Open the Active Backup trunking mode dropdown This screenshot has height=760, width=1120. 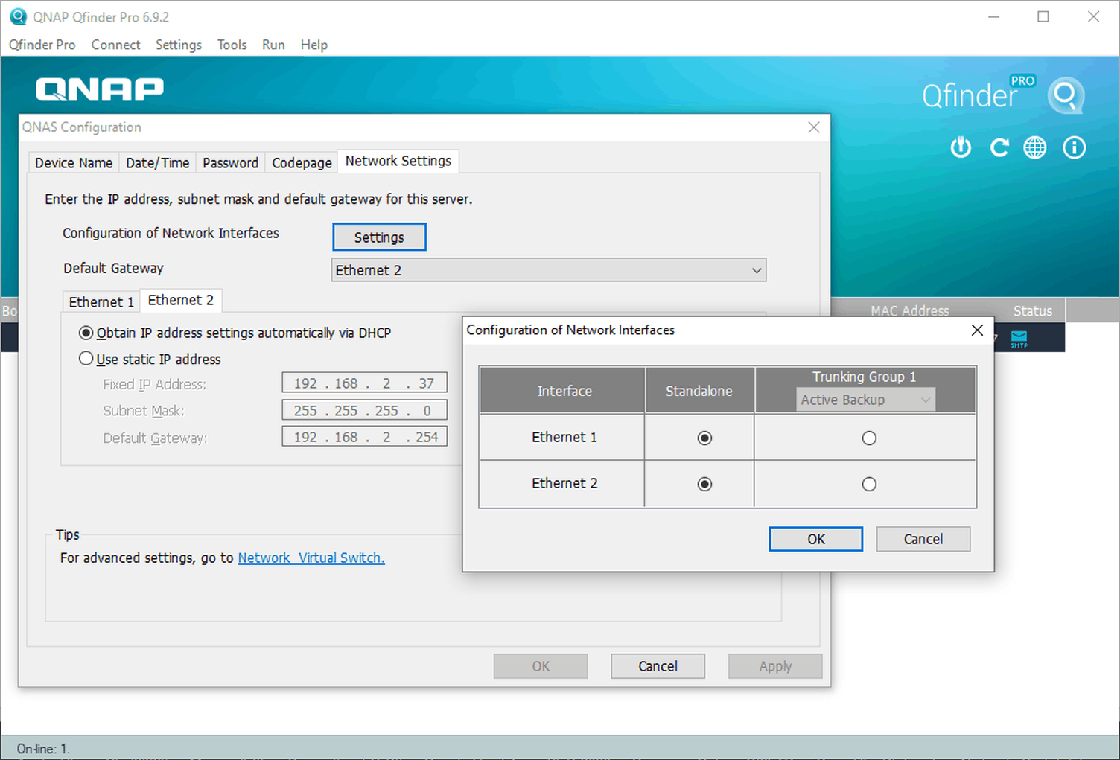point(865,400)
